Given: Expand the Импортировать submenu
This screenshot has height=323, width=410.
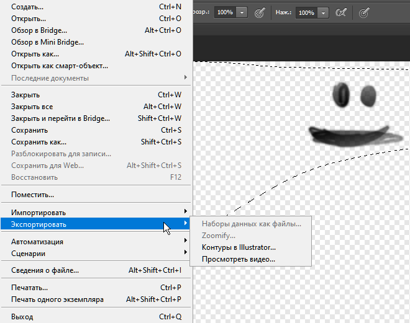Looking at the screenshot, I should click(39, 213).
